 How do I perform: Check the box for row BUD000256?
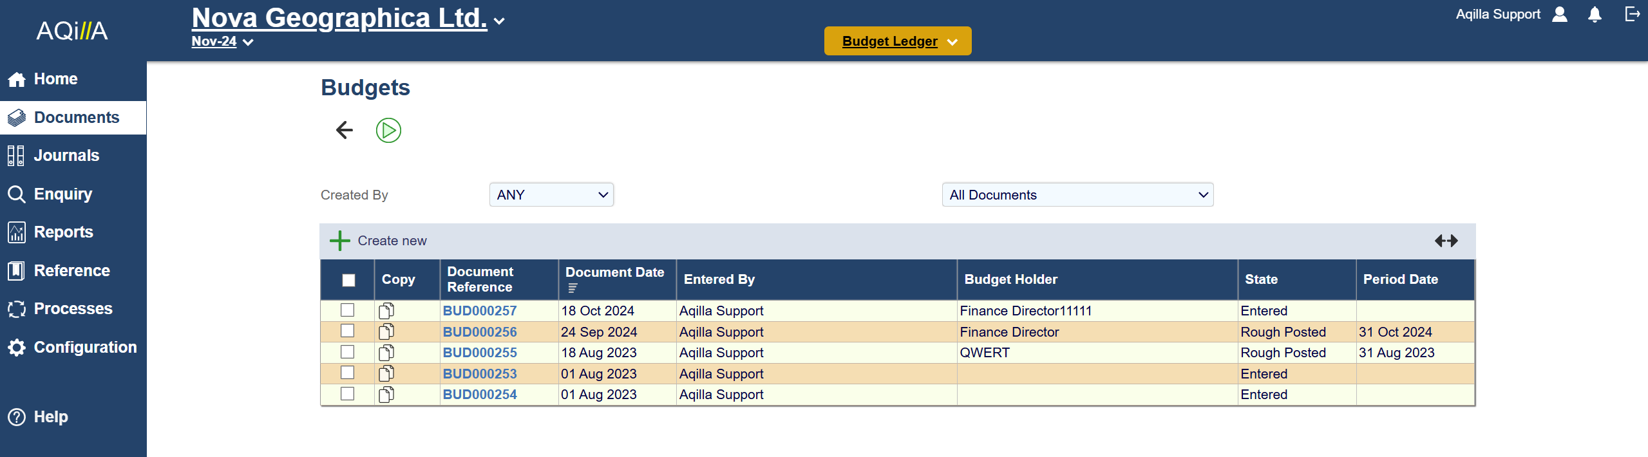click(x=348, y=331)
